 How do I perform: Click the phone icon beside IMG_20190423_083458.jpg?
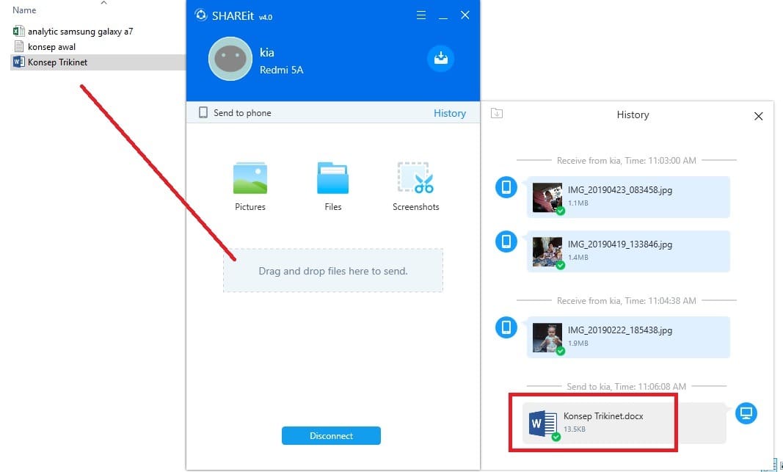[505, 187]
